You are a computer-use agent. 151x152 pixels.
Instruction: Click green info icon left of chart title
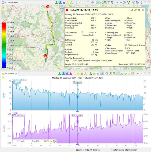pos(3,77)
